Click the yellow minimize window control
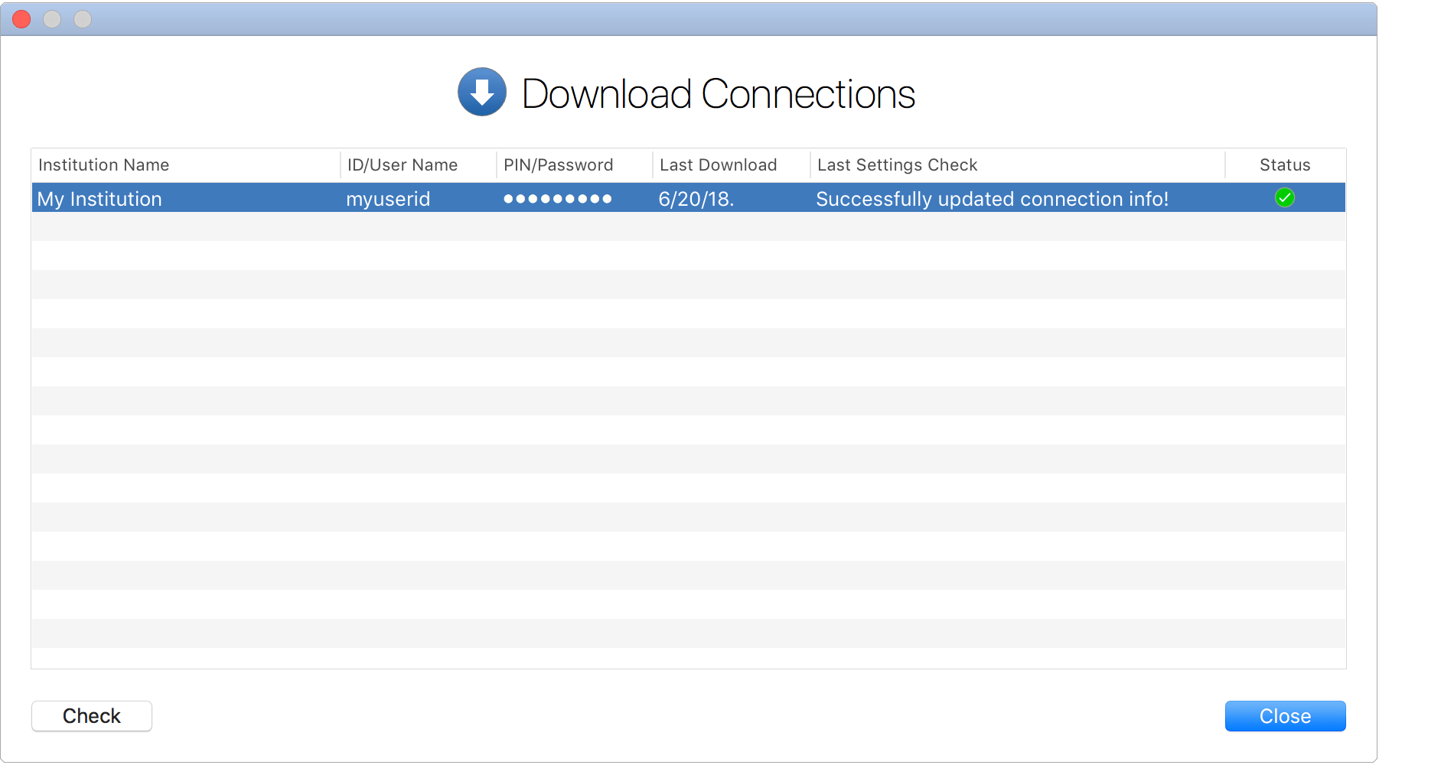 pos(52,19)
